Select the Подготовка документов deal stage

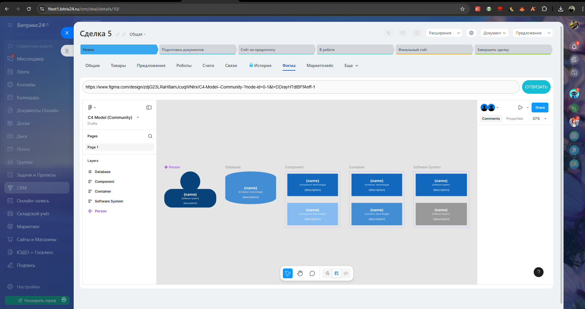tap(198, 49)
